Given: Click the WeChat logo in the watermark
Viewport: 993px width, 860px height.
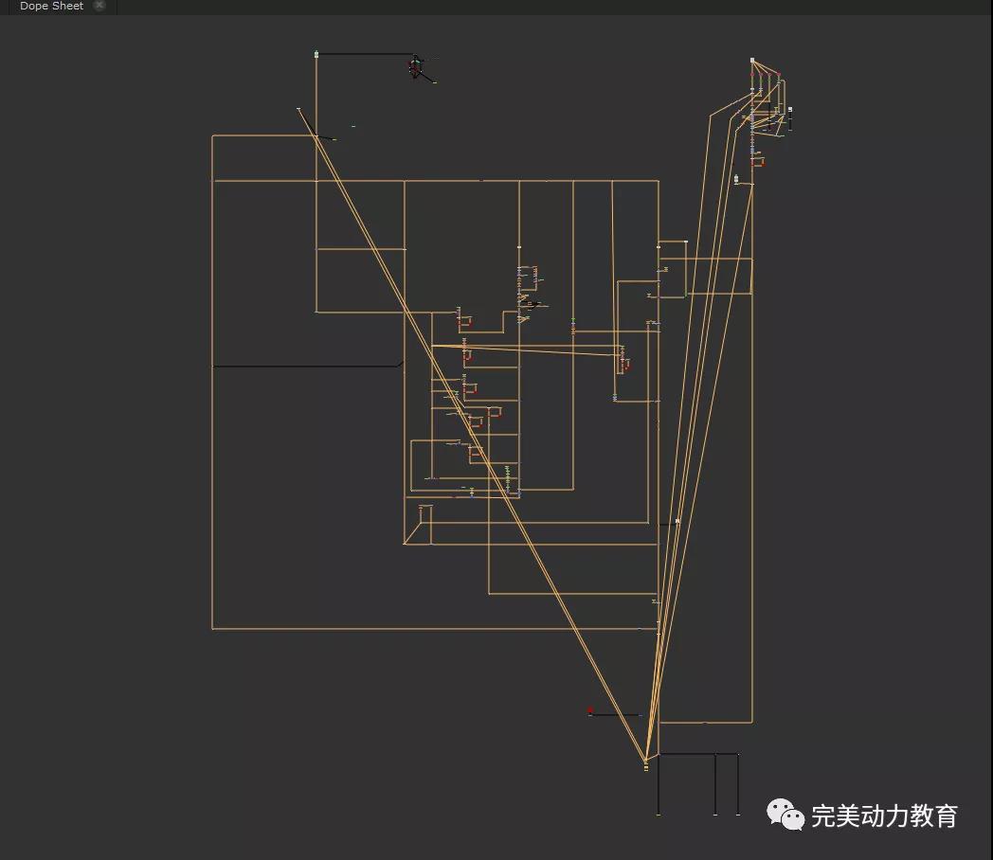Looking at the screenshot, I should click(x=785, y=814).
